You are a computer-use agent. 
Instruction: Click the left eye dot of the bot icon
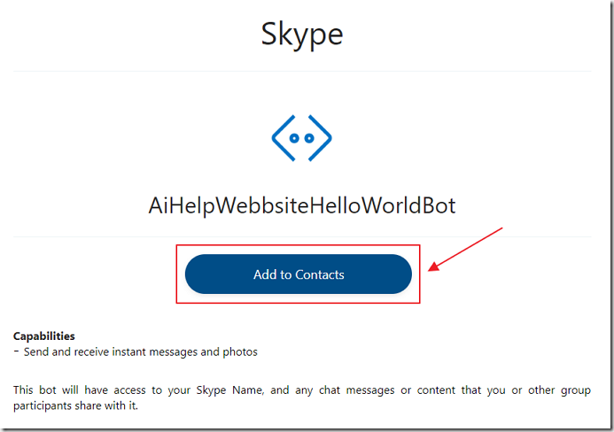294,138
